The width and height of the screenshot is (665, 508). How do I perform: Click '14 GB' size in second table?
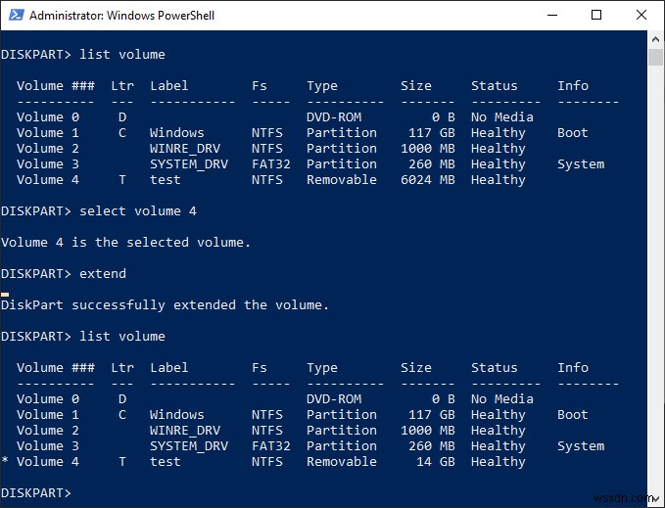tap(436, 461)
